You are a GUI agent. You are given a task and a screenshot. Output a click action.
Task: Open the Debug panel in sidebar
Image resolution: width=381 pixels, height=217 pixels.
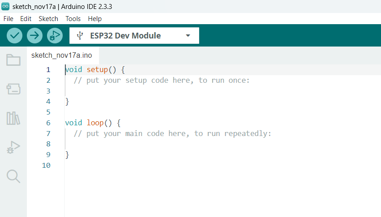(13, 147)
